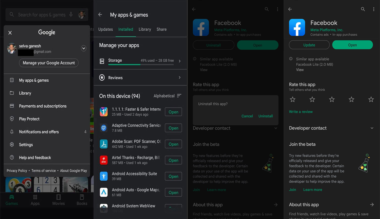Expand Storage row chevron

tap(180, 61)
